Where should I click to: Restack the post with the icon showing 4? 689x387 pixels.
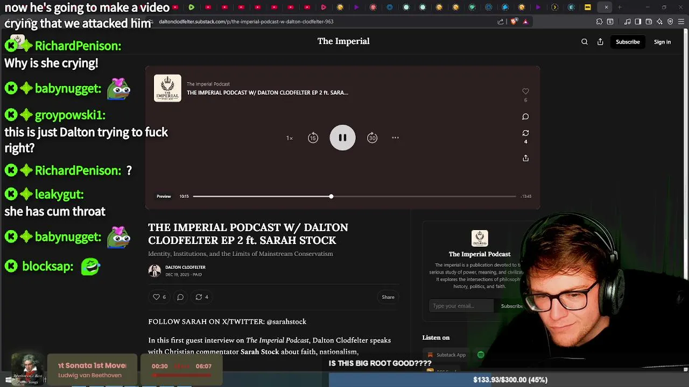pos(202,297)
